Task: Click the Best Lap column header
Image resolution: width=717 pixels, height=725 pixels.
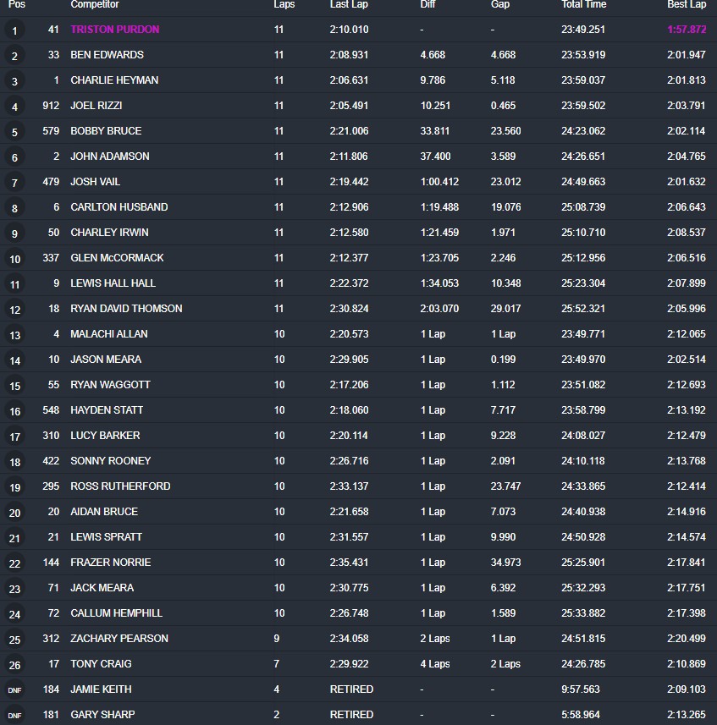Action: 686,5
